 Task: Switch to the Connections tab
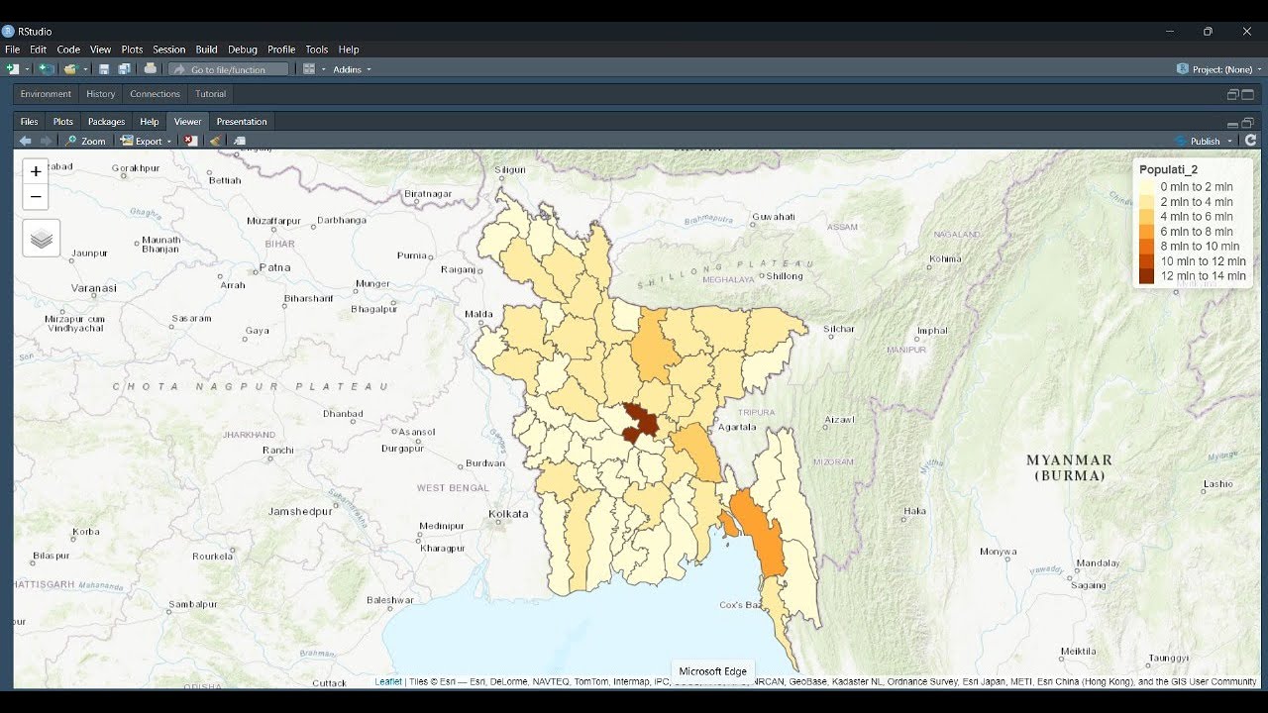156,94
